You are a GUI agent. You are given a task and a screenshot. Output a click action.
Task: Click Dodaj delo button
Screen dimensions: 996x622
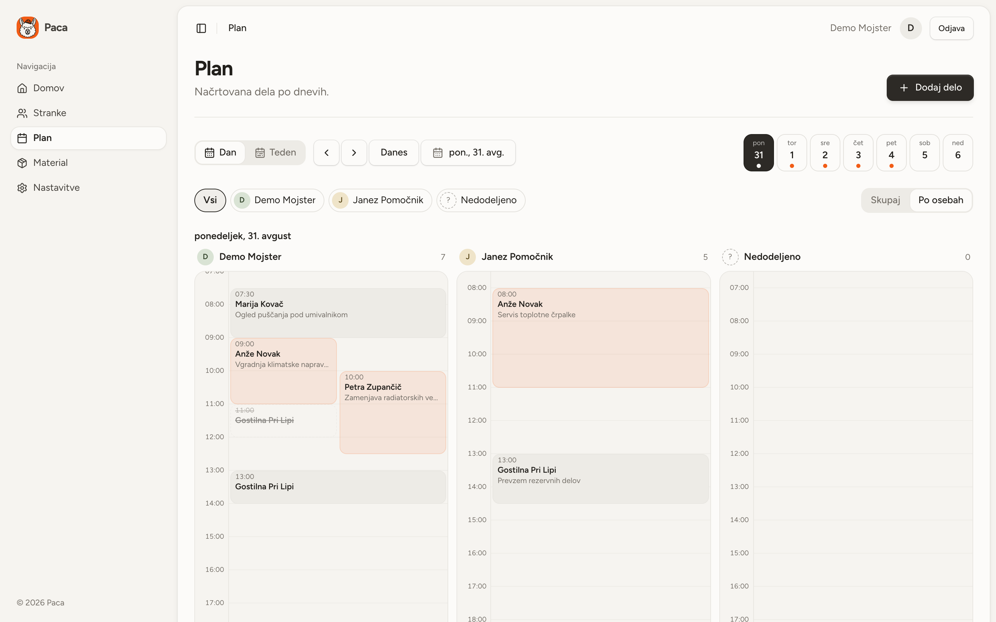pos(930,88)
